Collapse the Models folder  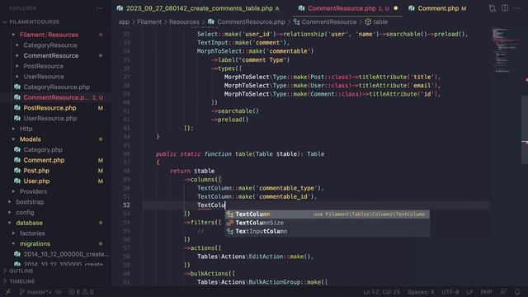[13, 139]
